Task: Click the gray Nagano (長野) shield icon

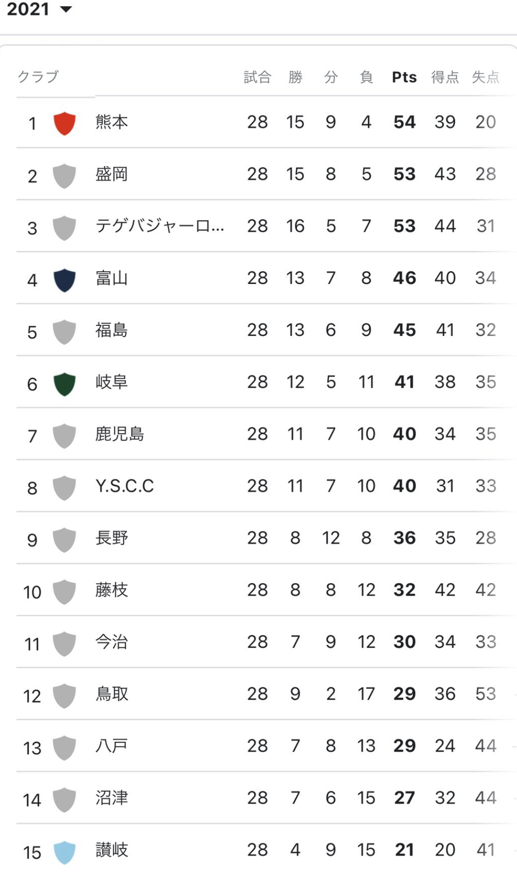Action: pos(64,540)
